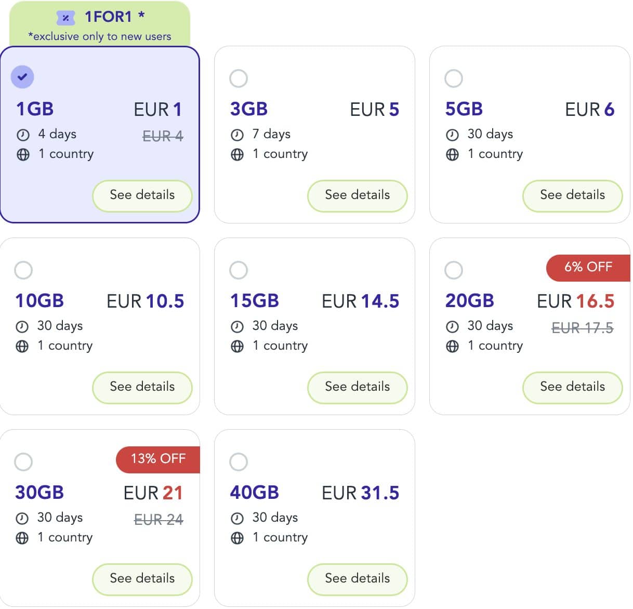Screen dimensions: 633x609
Task: Click the globe icon in 10GB plan
Action: pyautogui.click(x=22, y=347)
